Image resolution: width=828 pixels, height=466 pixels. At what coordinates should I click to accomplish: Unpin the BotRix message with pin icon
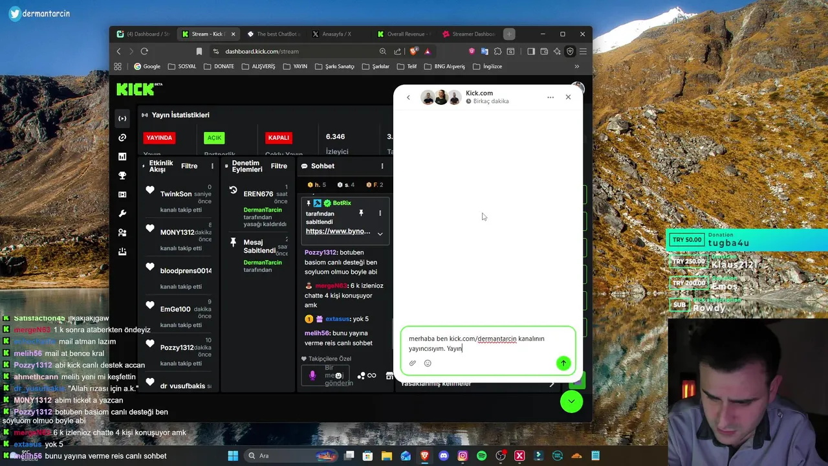[x=361, y=213]
